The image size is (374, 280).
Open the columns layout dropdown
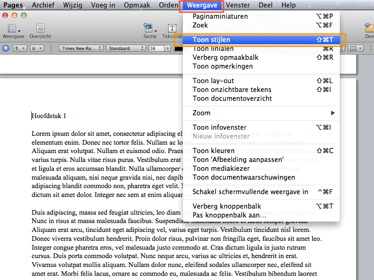click(355, 49)
